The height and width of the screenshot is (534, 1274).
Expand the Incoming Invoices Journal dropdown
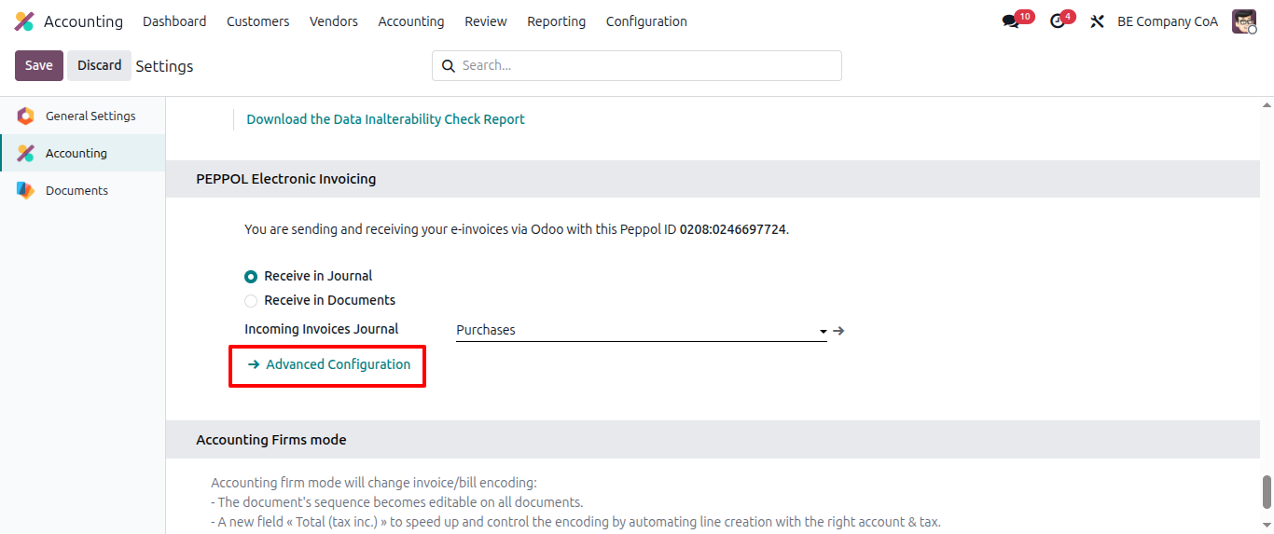(x=823, y=331)
